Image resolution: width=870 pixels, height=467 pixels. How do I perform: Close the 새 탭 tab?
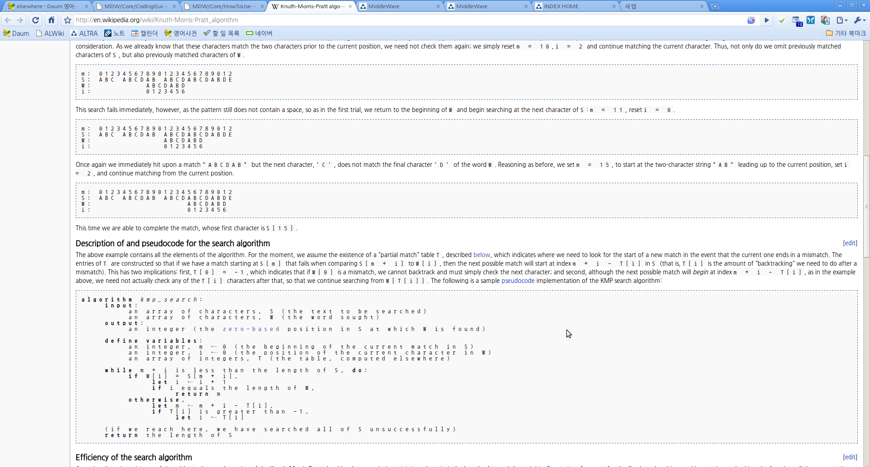click(702, 6)
